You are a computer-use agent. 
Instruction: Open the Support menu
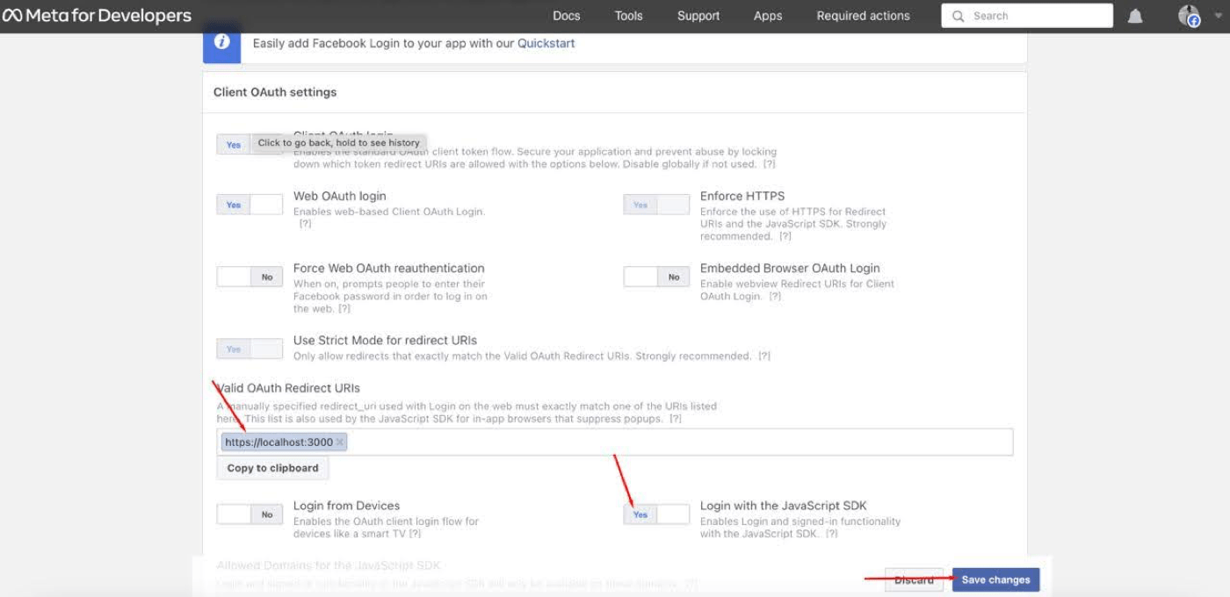(698, 16)
